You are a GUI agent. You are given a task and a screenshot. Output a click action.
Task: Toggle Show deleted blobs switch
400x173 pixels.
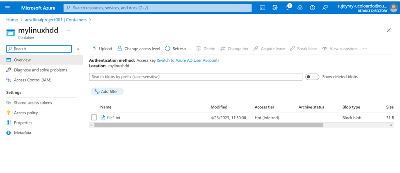[x=312, y=77]
